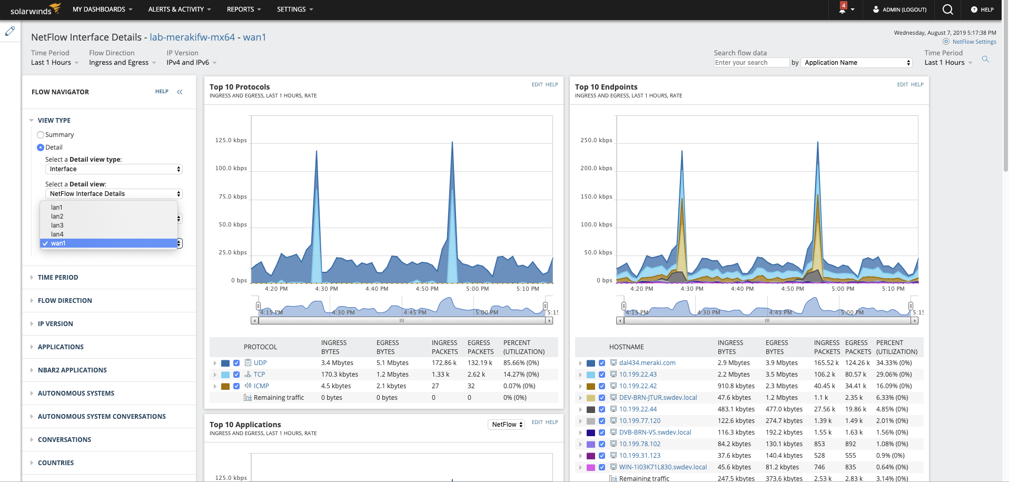Choose lan3 from the interface list

(108, 225)
